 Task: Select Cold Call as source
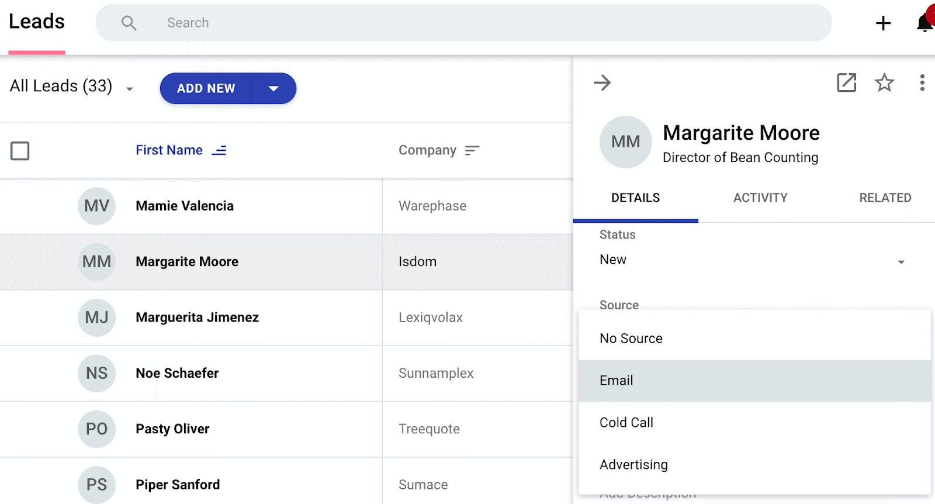pos(754,423)
